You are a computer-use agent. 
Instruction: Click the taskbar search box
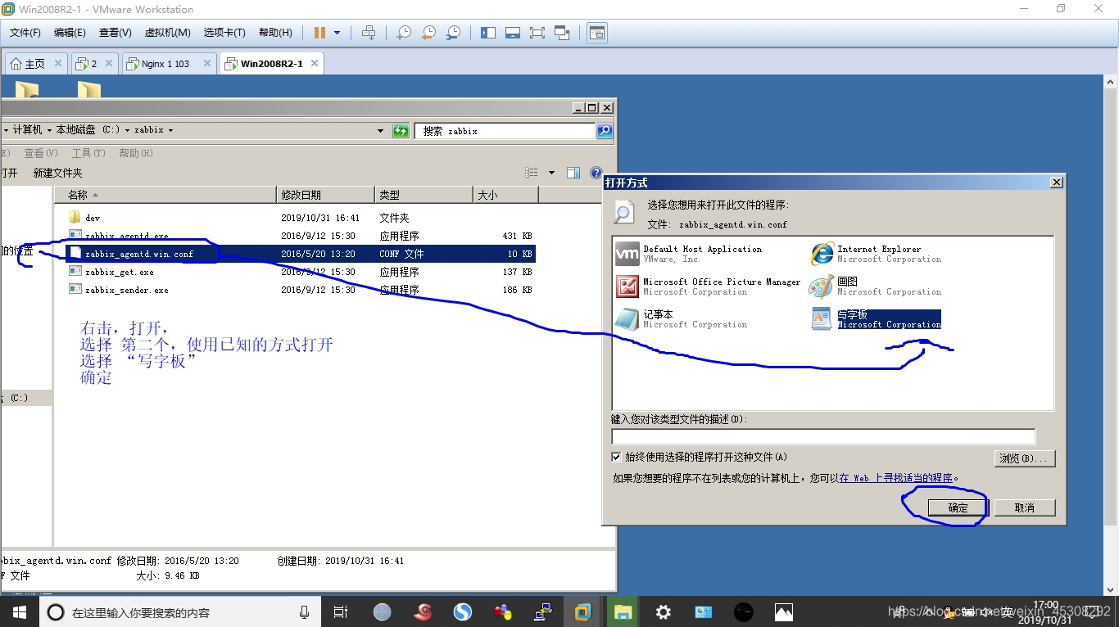click(x=179, y=611)
